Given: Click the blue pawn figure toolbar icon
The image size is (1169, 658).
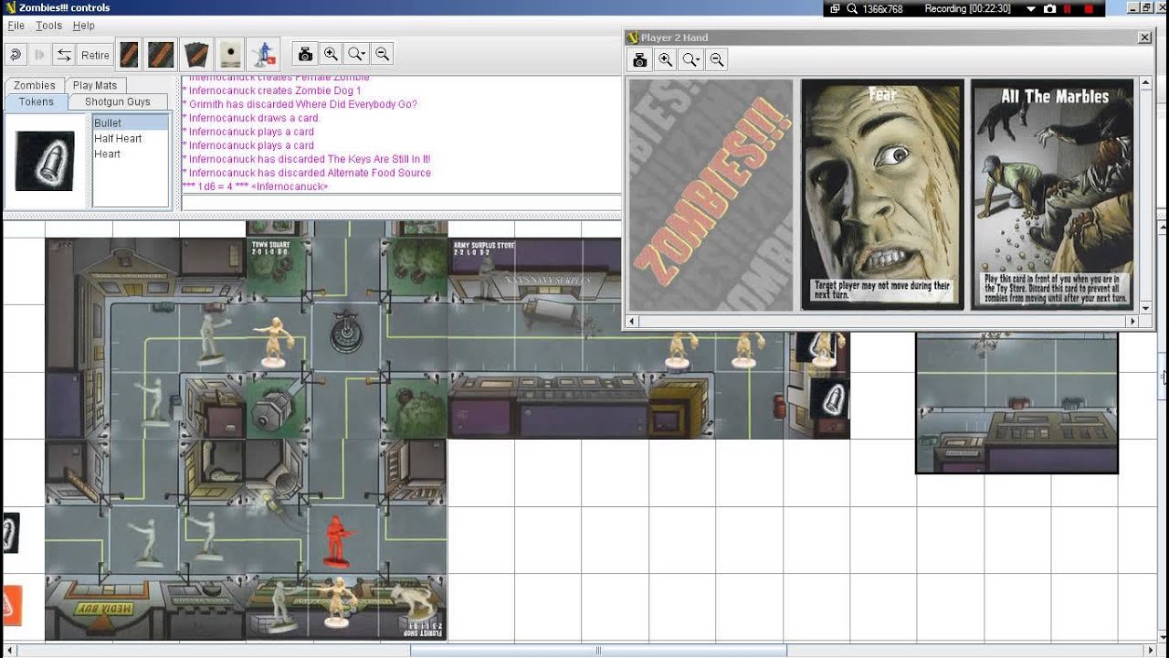Looking at the screenshot, I should [264, 55].
